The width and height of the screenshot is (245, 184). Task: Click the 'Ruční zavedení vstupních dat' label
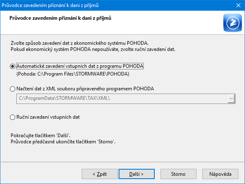pyautogui.click(x=48, y=117)
